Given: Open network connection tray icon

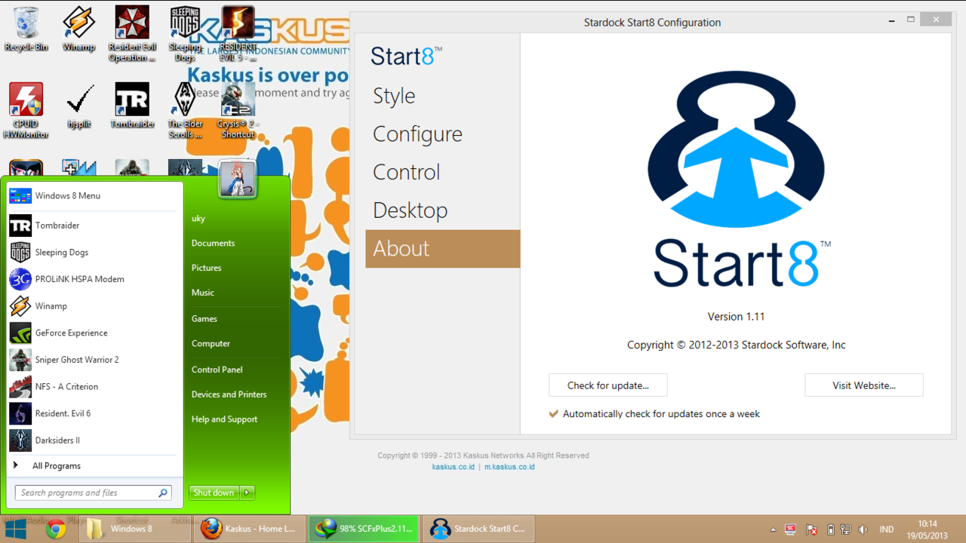Looking at the screenshot, I should (x=846, y=530).
